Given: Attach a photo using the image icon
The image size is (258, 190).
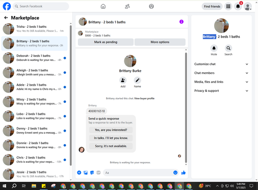Looking at the screenshot, I should [x=86, y=172].
